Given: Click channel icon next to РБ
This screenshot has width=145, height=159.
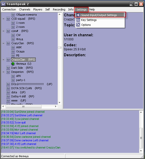Looking at the screenshot, I should [x=13, y=55].
